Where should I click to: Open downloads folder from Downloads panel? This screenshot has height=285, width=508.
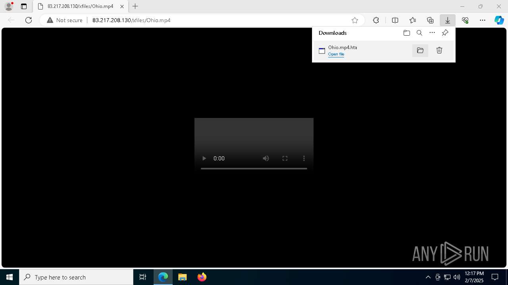[x=406, y=33]
